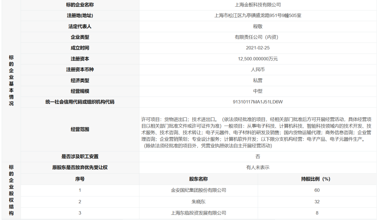Select the 标的企业名称 label cell

tap(80, 5)
